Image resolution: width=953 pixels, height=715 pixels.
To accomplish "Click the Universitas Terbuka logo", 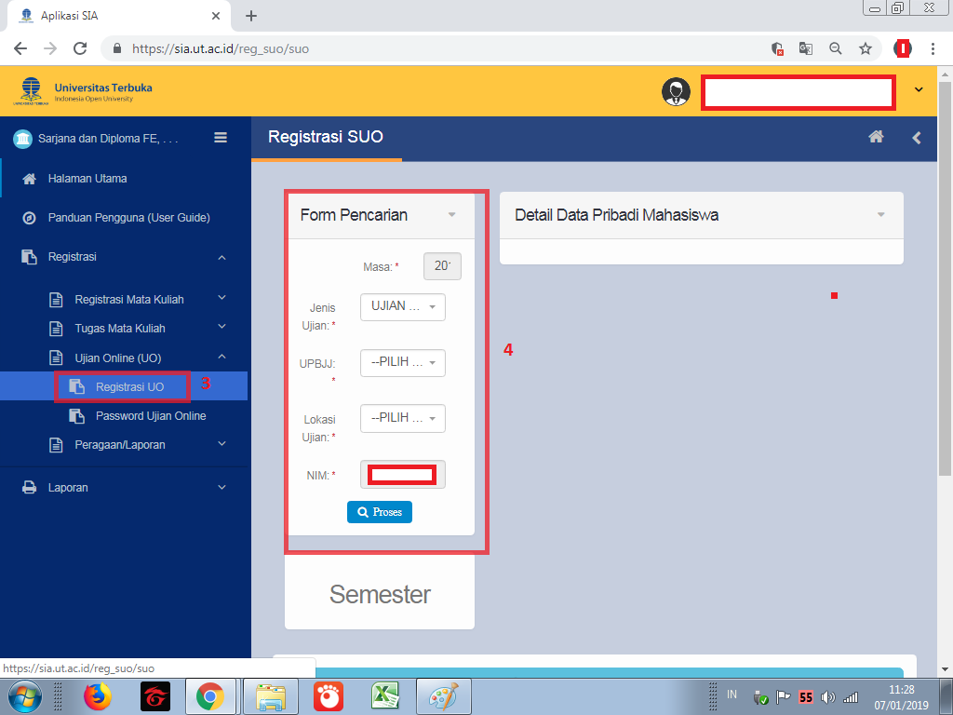I will pyautogui.click(x=83, y=91).
